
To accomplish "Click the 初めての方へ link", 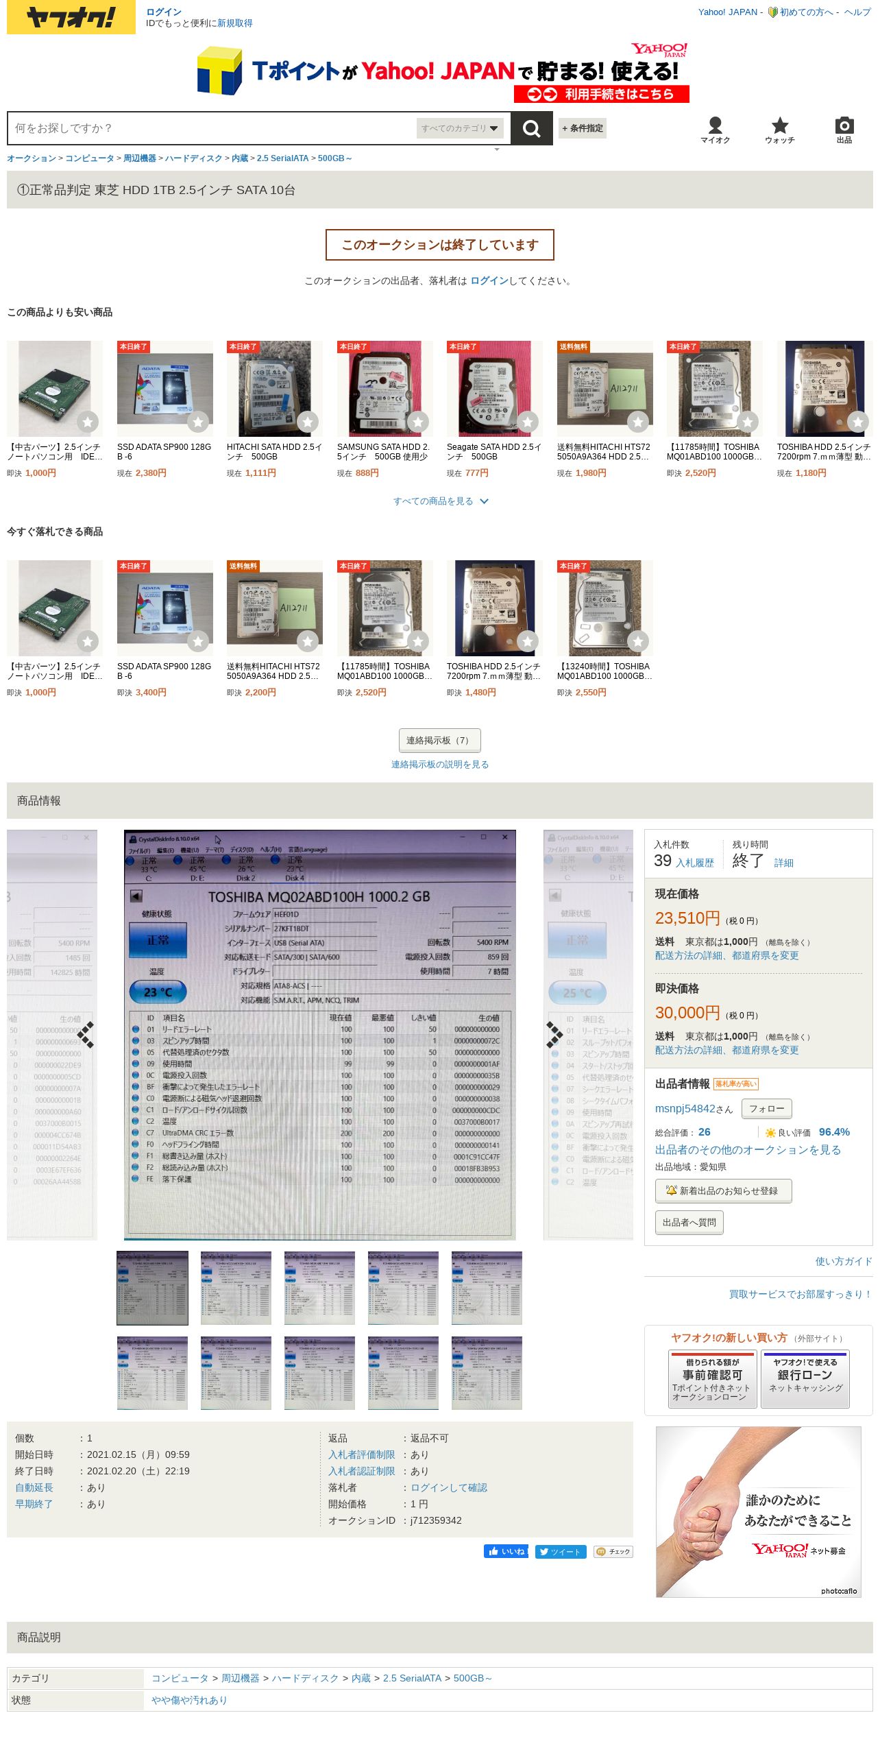I will pos(807,12).
